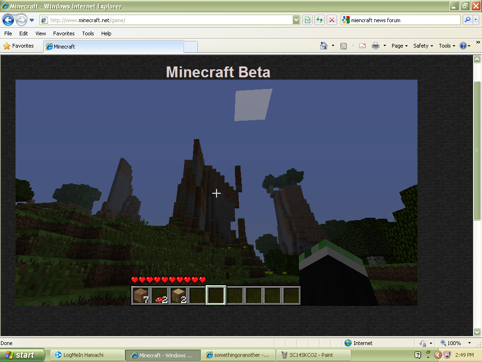Click the blue Help question mark icon
This screenshot has height=362, width=482.
click(463, 46)
